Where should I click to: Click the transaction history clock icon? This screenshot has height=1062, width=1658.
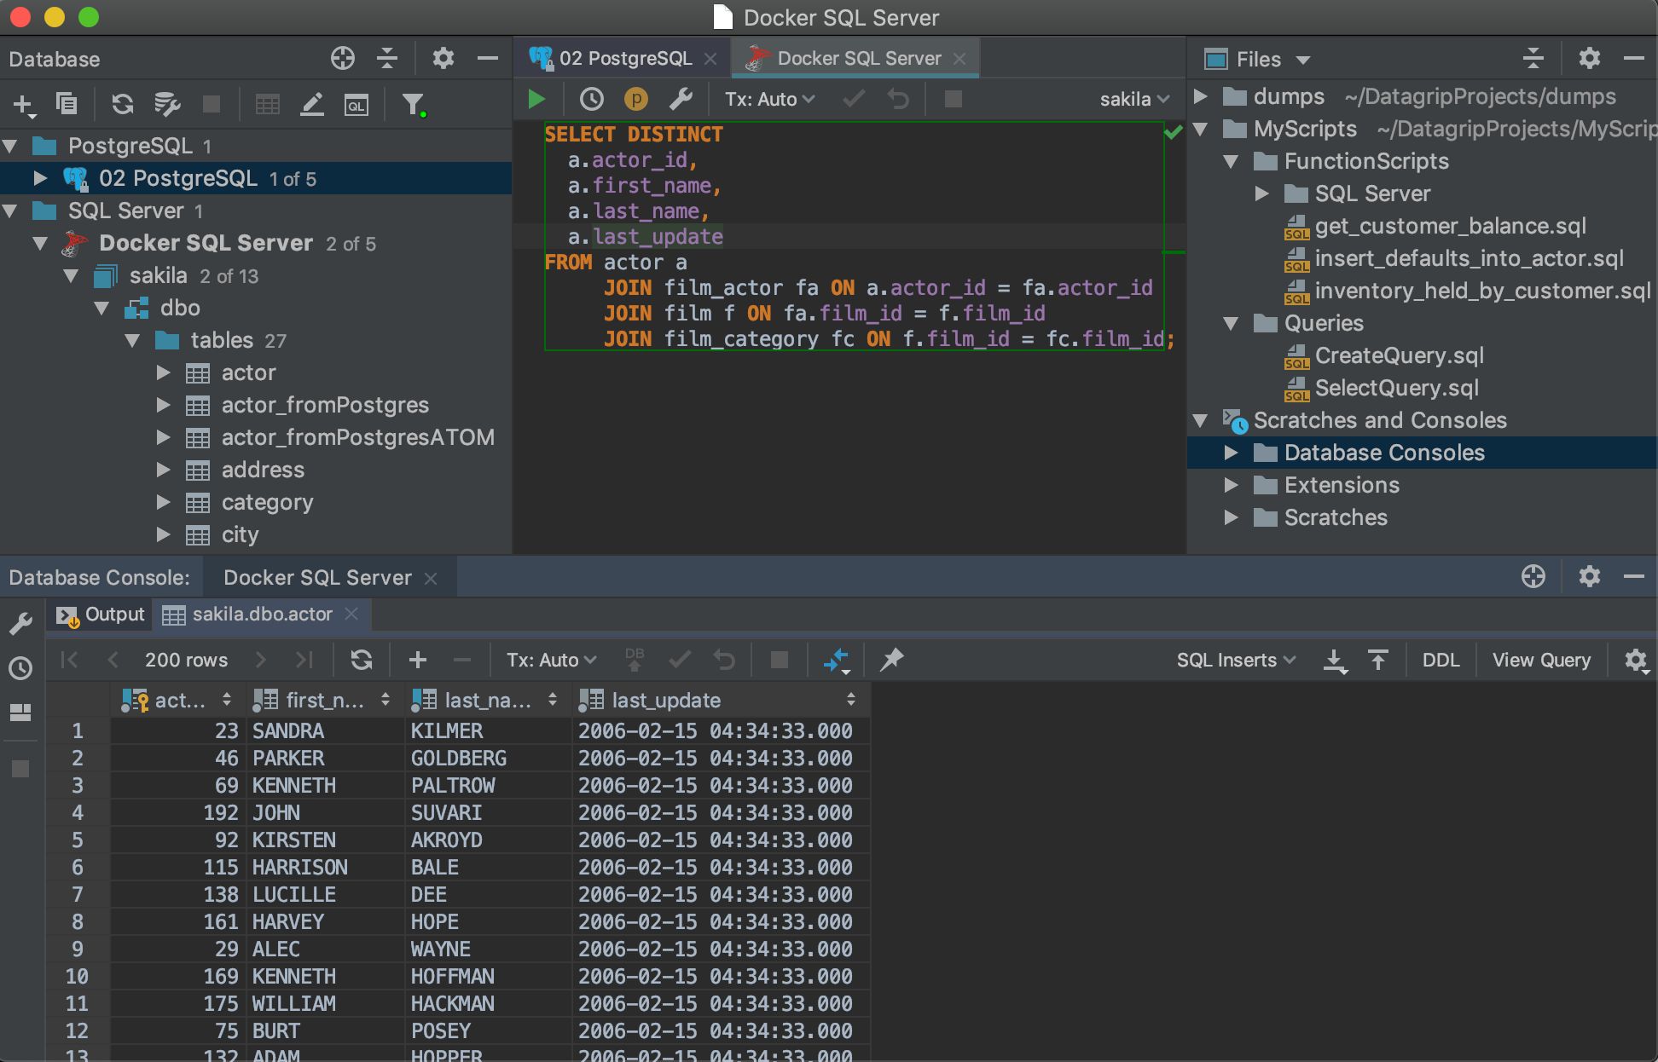591,98
